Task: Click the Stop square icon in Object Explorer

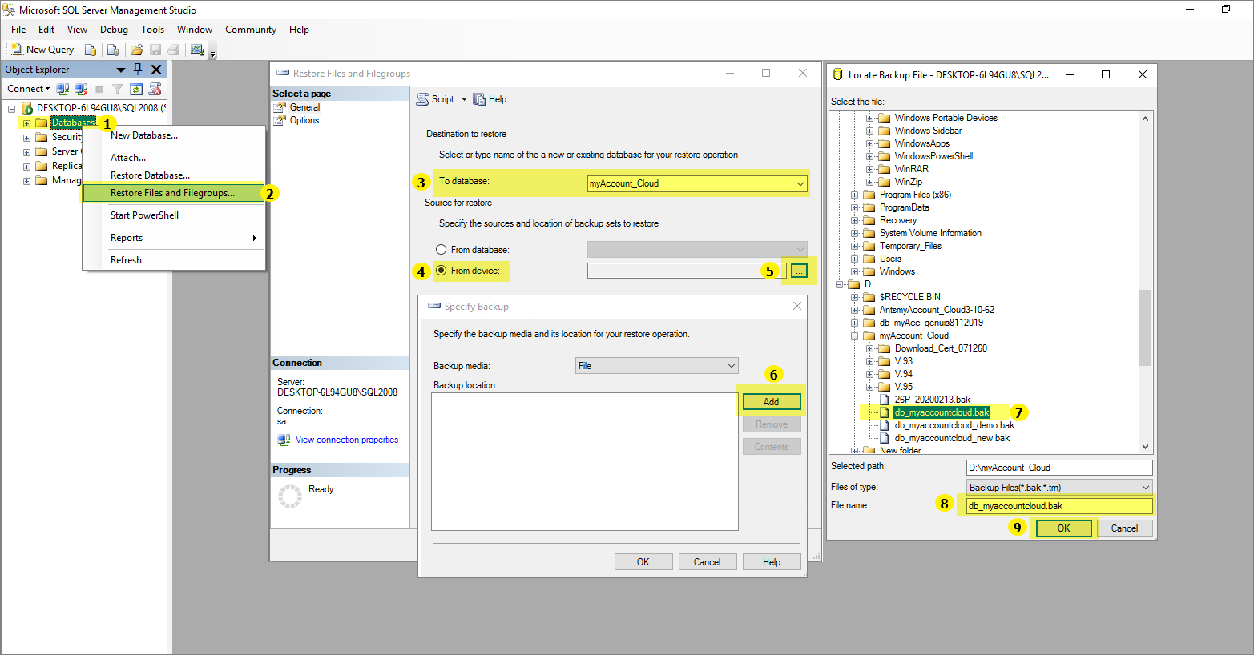Action: click(99, 90)
